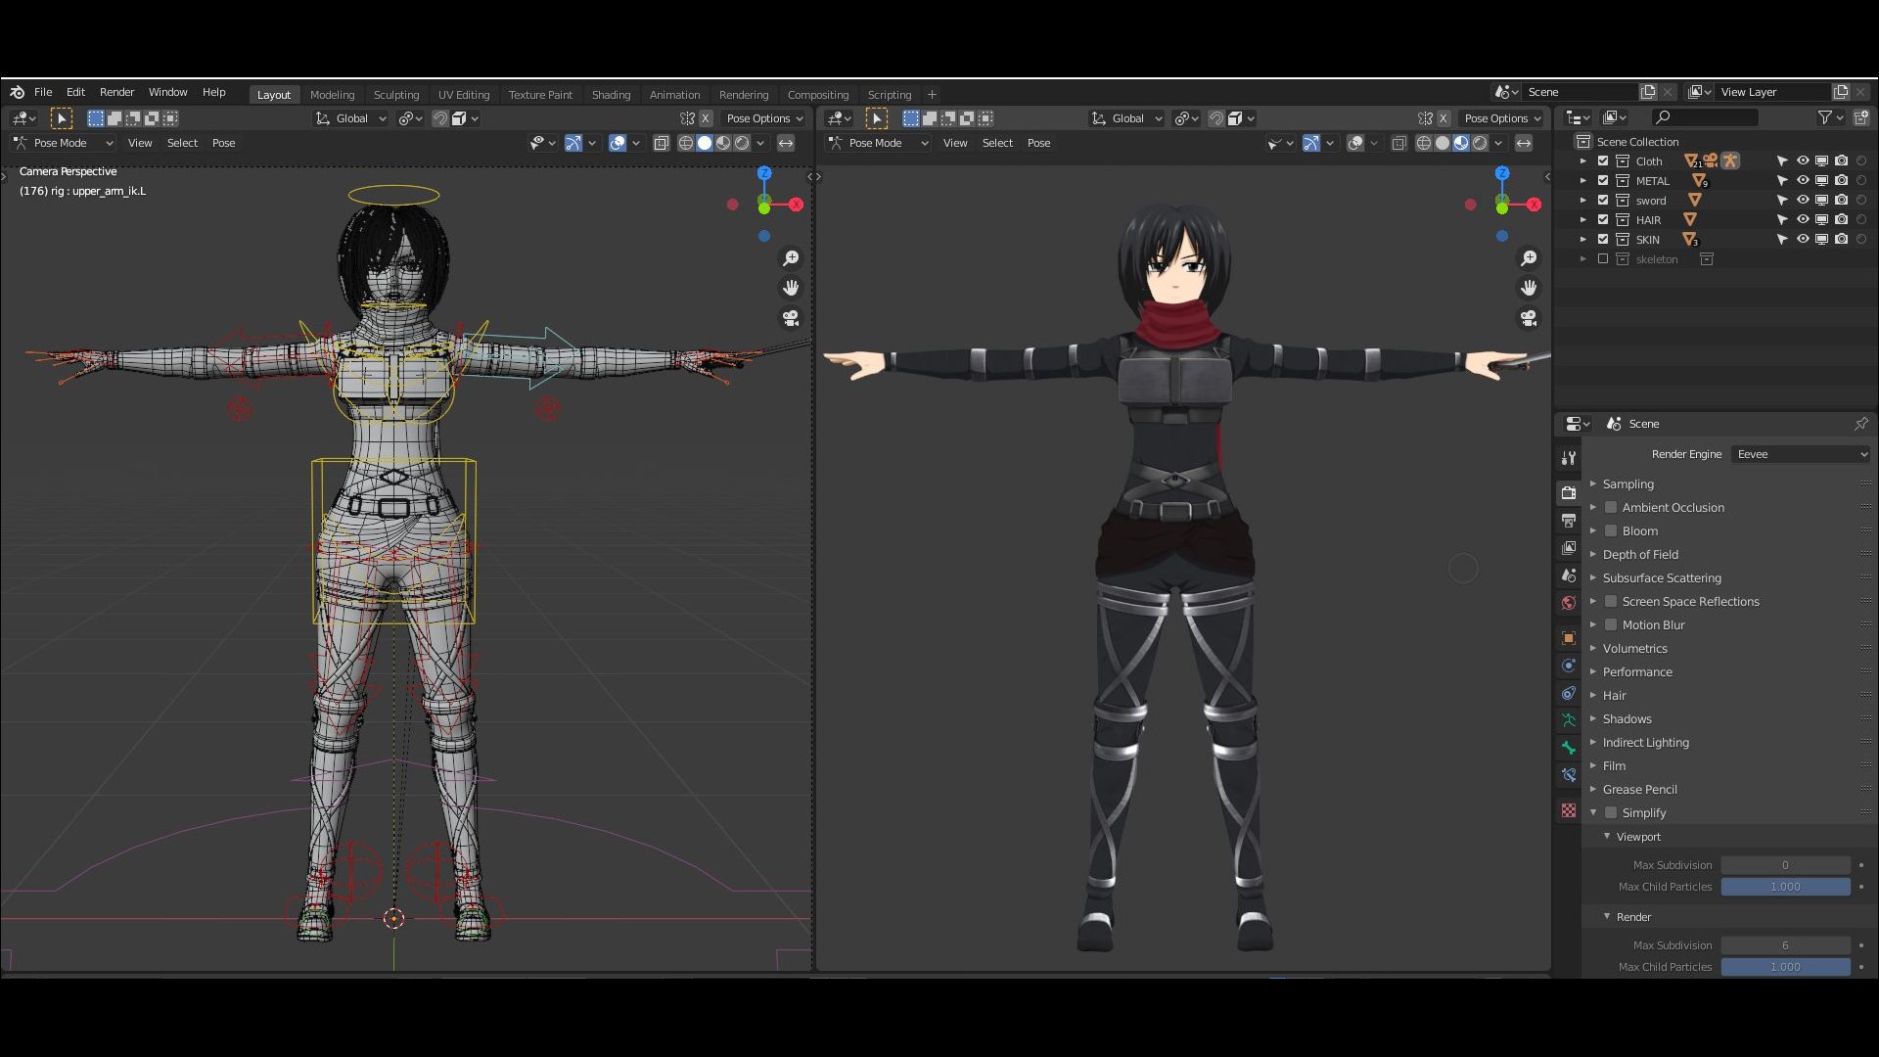Click the render Max Subdivision field
Viewport: 1879px width, 1057px height.
click(x=1785, y=945)
